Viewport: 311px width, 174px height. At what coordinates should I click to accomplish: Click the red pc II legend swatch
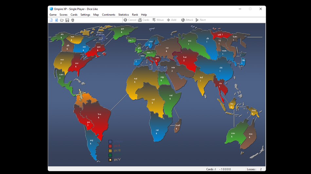point(110,146)
